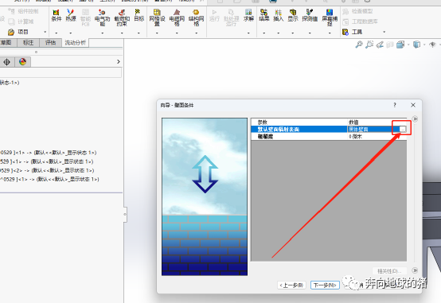Click the 计算域 ribbon item
The height and width of the screenshot is (303, 441).
click(x=21, y=21)
